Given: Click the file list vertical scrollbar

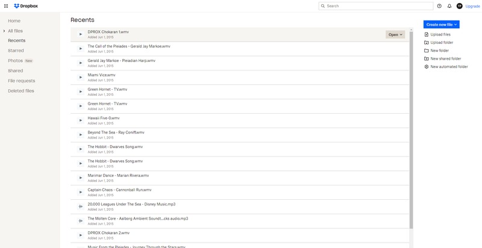Looking at the screenshot, I should pos(412,129).
